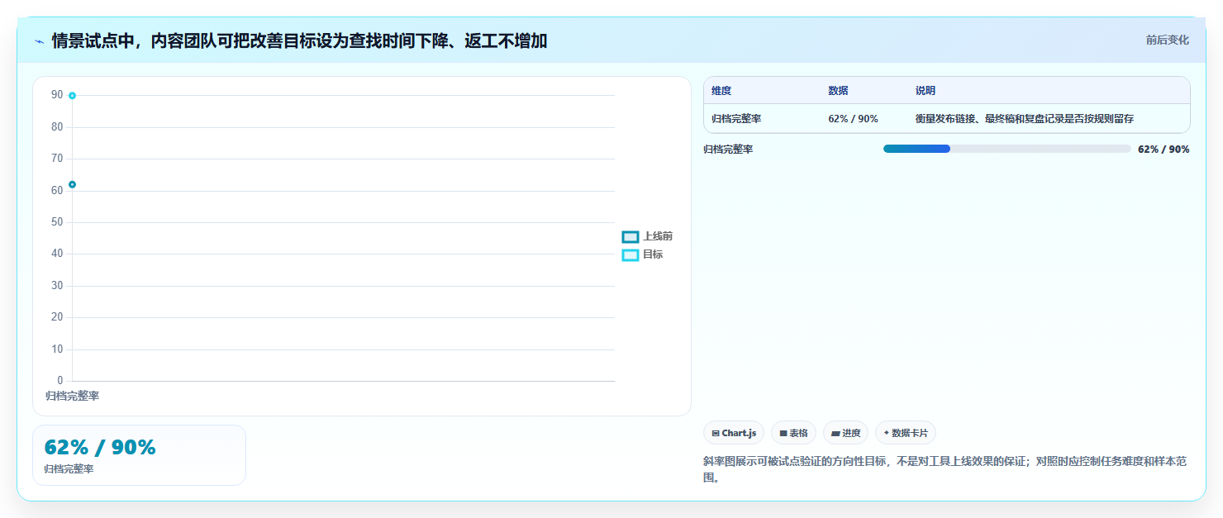Toggle the 目标 legend entry

(x=642, y=254)
